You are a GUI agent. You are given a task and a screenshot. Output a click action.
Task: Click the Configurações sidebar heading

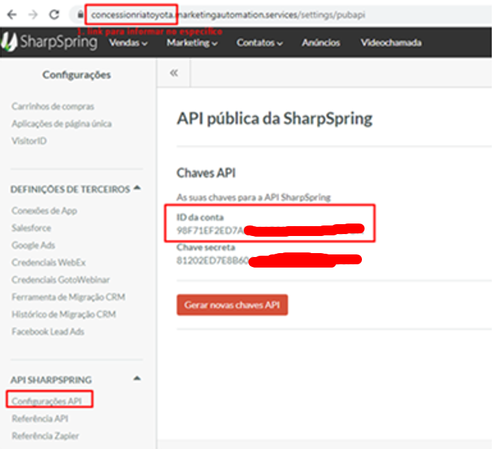77,75
